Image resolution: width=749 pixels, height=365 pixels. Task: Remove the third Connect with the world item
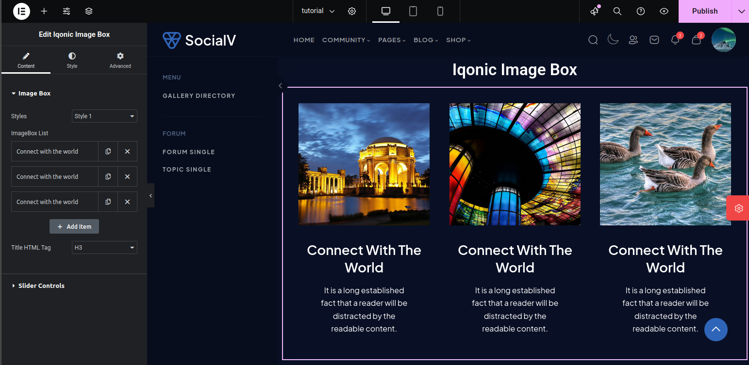(x=127, y=202)
